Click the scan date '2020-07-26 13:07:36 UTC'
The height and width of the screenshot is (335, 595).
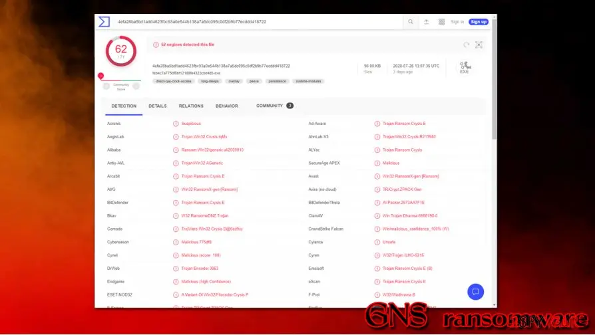click(416, 66)
